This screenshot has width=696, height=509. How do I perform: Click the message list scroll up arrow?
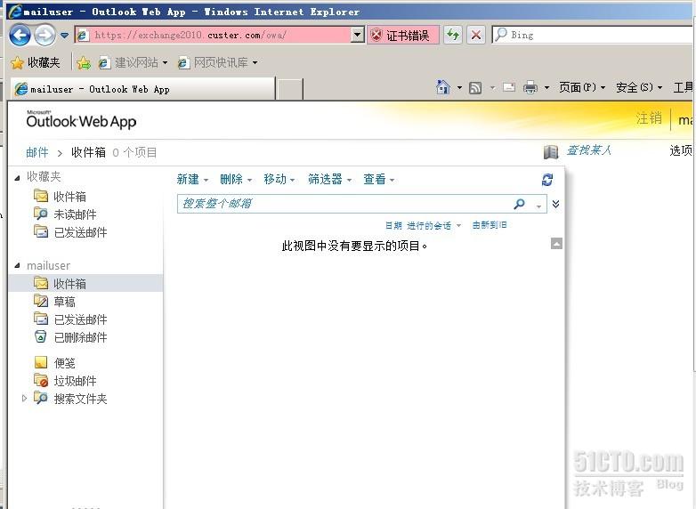(x=556, y=244)
